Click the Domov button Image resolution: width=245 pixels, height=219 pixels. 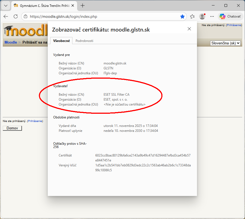click(x=12, y=128)
